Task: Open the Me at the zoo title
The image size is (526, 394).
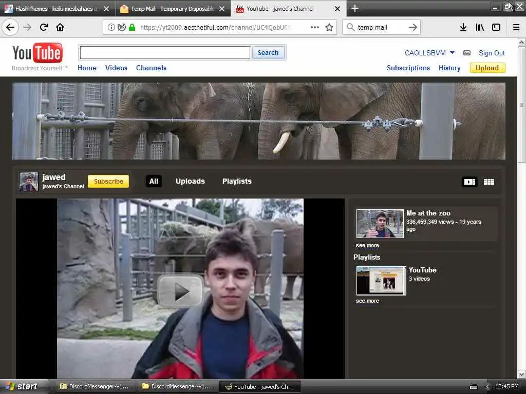Action: tap(428, 213)
